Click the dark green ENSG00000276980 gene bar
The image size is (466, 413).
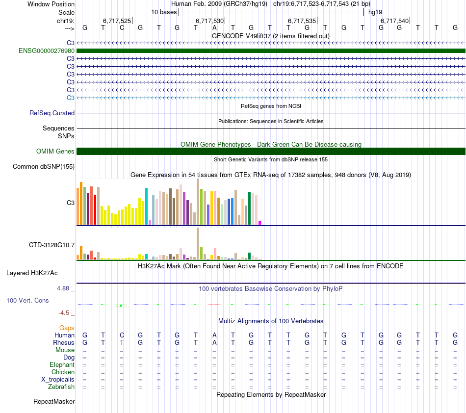pyautogui.click(x=271, y=51)
